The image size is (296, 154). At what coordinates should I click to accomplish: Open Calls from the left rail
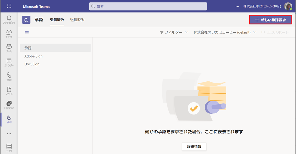coord(9,76)
